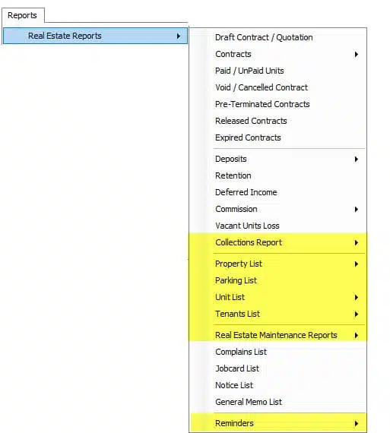This screenshot has width=390, height=433.
Task: Open the Reports menu tab
Action: 23,15
